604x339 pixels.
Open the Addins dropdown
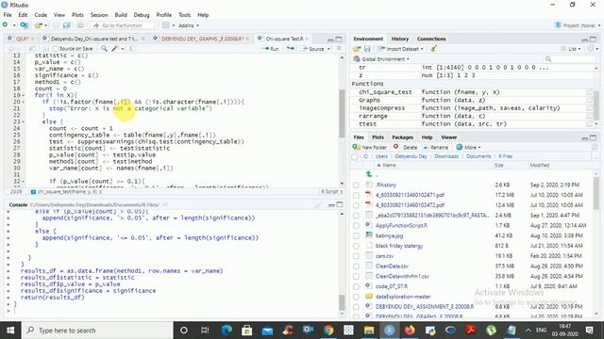tap(189, 25)
